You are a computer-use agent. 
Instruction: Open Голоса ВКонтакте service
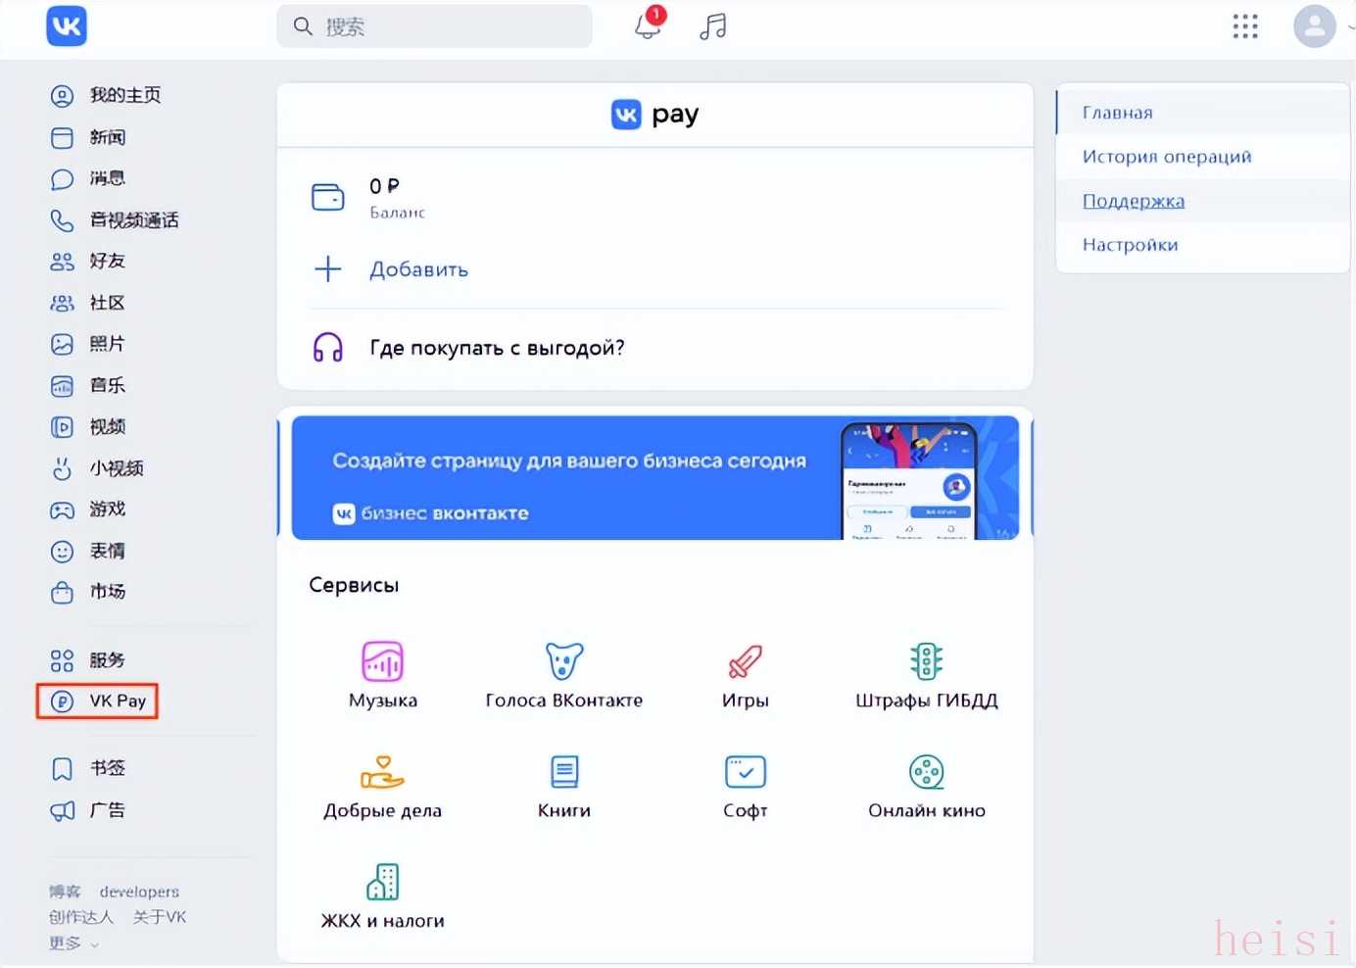pyautogui.click(x=564, y=662)
